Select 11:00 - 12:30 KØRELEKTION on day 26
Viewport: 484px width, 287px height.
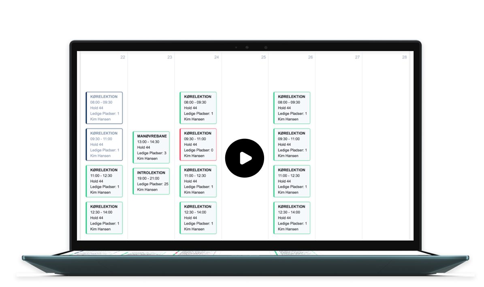pos(292,181)
